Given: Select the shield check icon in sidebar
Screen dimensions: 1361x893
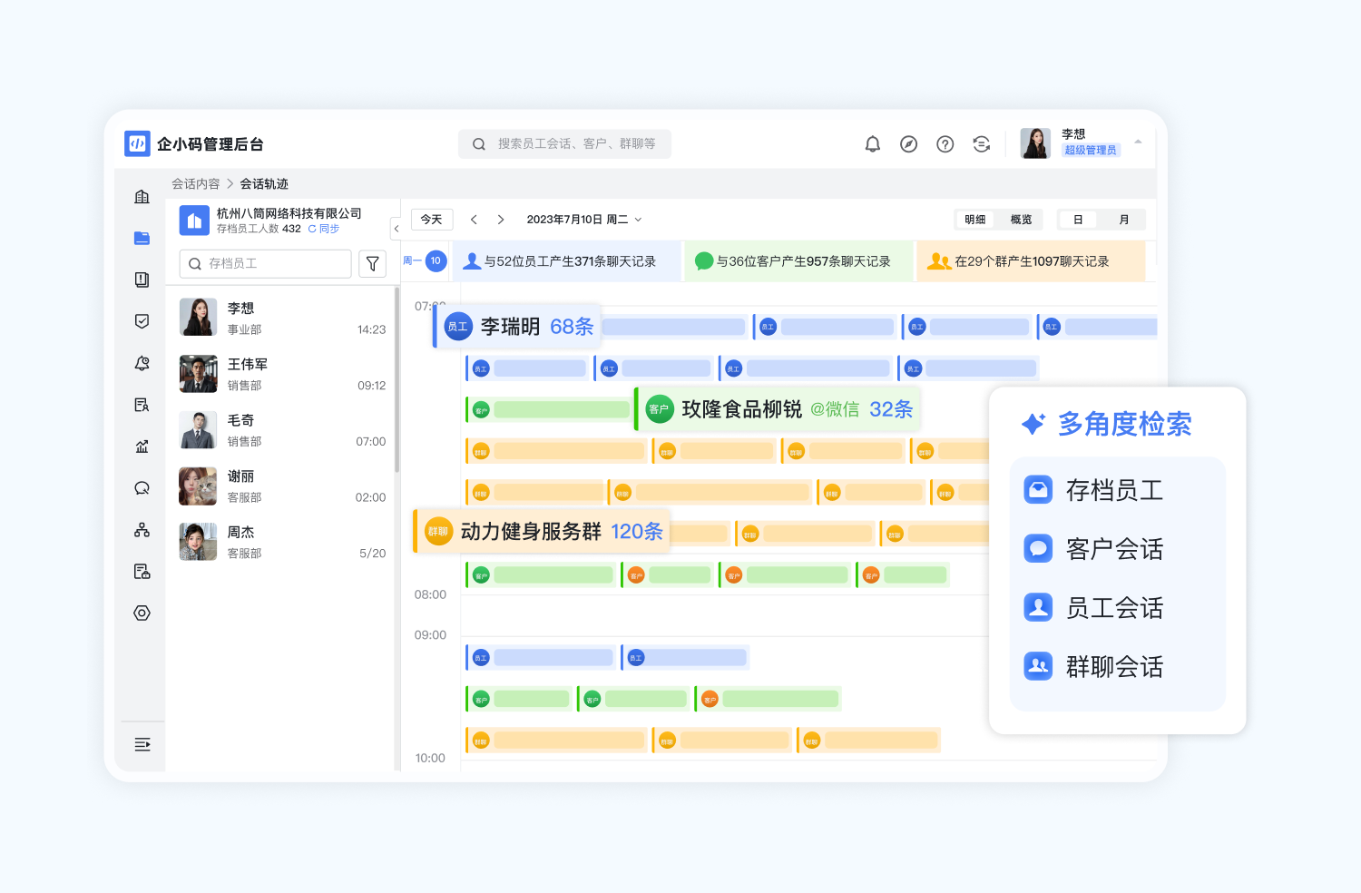Looking at the screenshot, I should (142, 320).
